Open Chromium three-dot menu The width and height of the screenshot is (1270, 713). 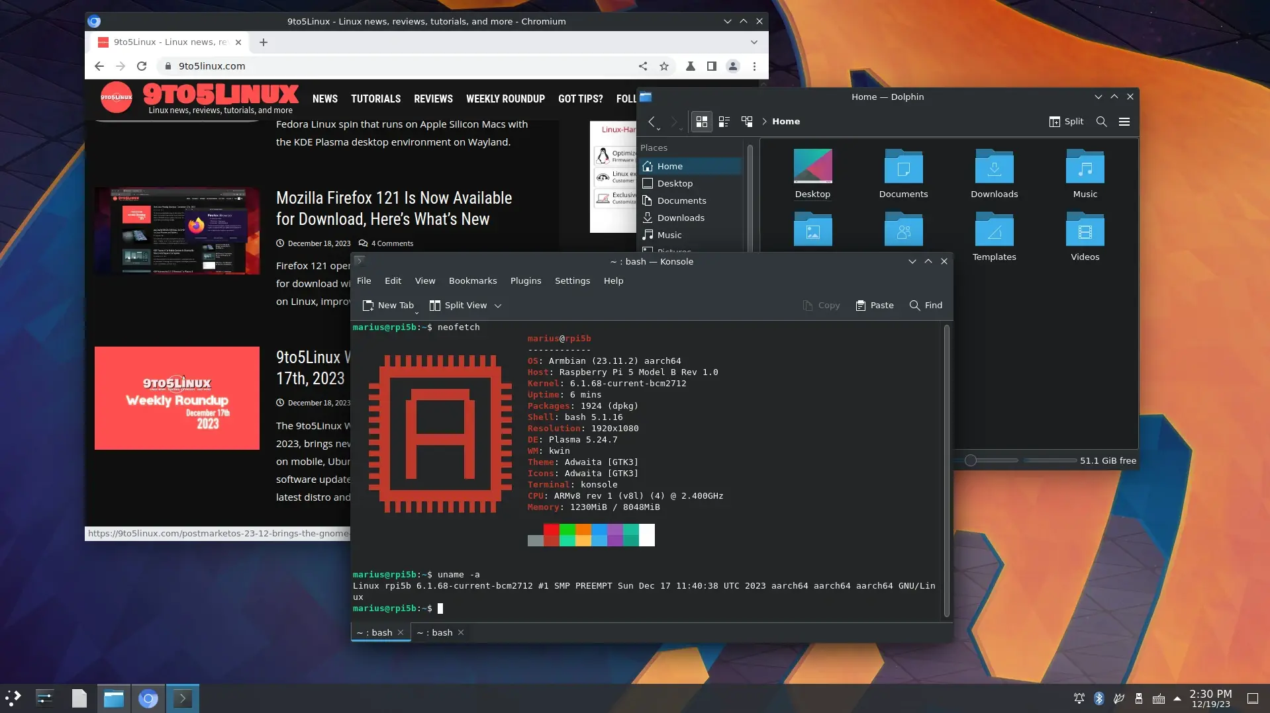(754, 66)
